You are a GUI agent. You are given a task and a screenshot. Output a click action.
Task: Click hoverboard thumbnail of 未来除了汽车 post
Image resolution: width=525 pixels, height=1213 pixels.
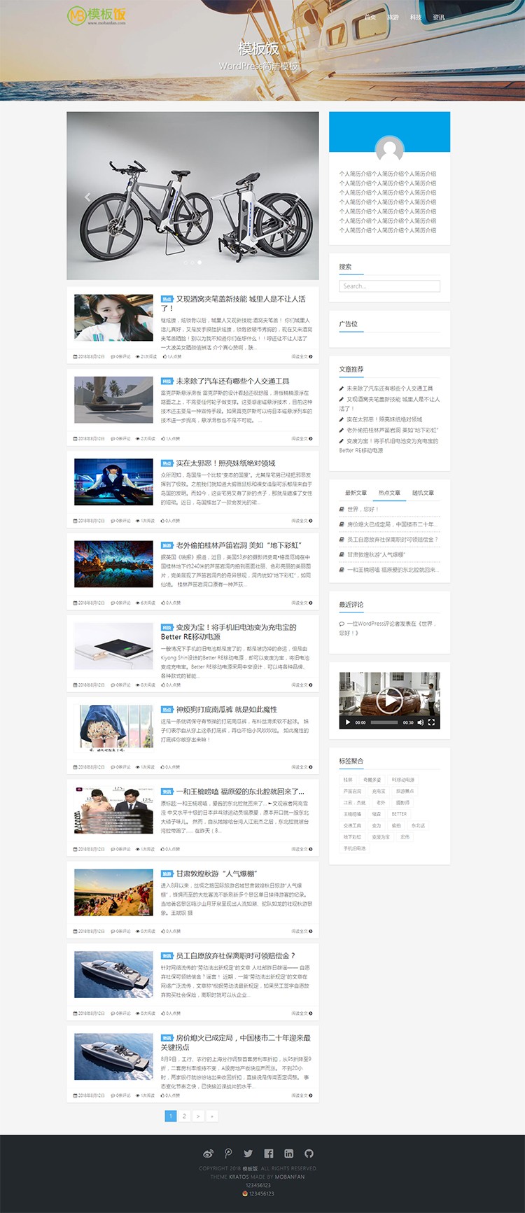113,399
